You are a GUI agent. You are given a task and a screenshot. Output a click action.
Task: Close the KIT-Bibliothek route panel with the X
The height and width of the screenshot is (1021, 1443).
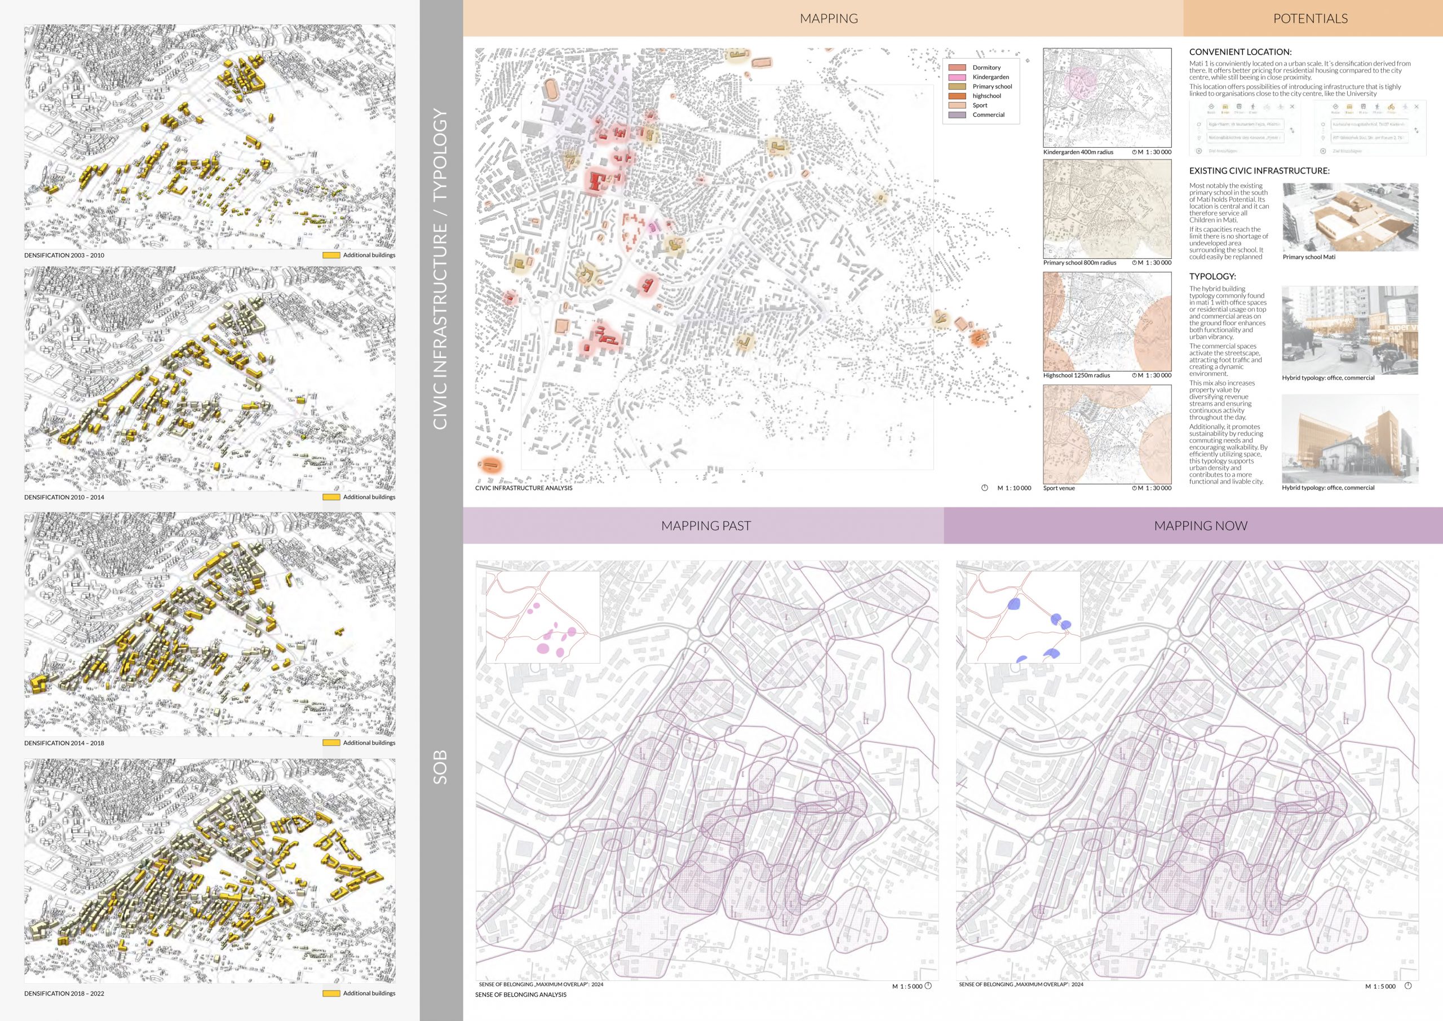[x=1417, y=107]
